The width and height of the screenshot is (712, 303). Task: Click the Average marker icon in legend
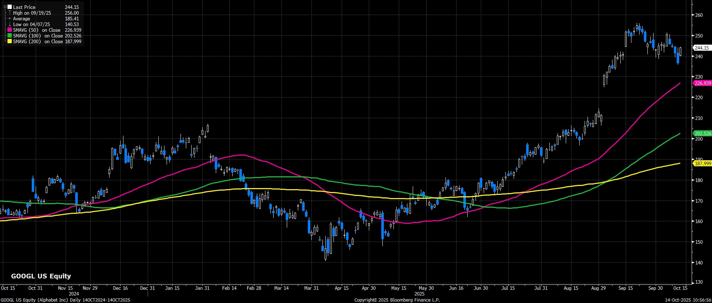[x=10, y=19]
